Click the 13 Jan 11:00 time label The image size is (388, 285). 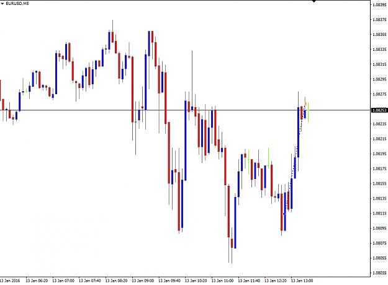click(222, 281)
